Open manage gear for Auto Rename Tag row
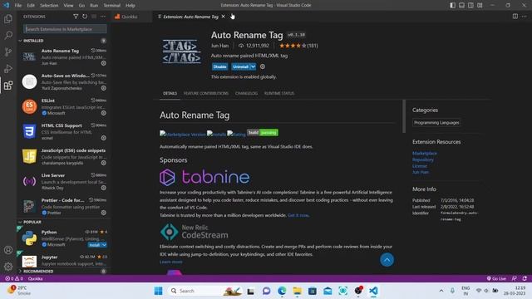Screen dimensions: 532x299 (103, 63)
